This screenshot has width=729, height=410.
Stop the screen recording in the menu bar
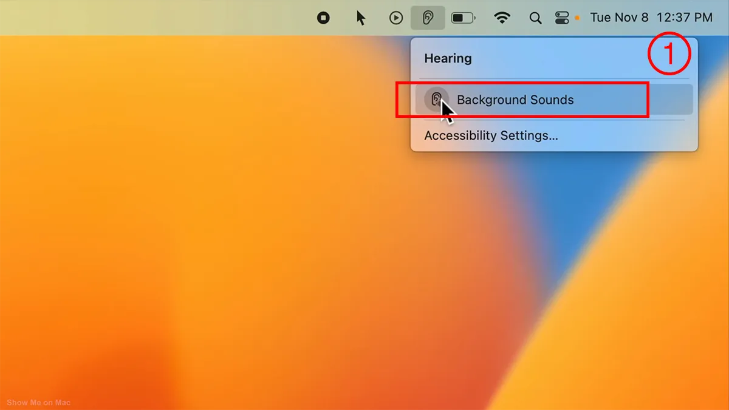point(324,18)
